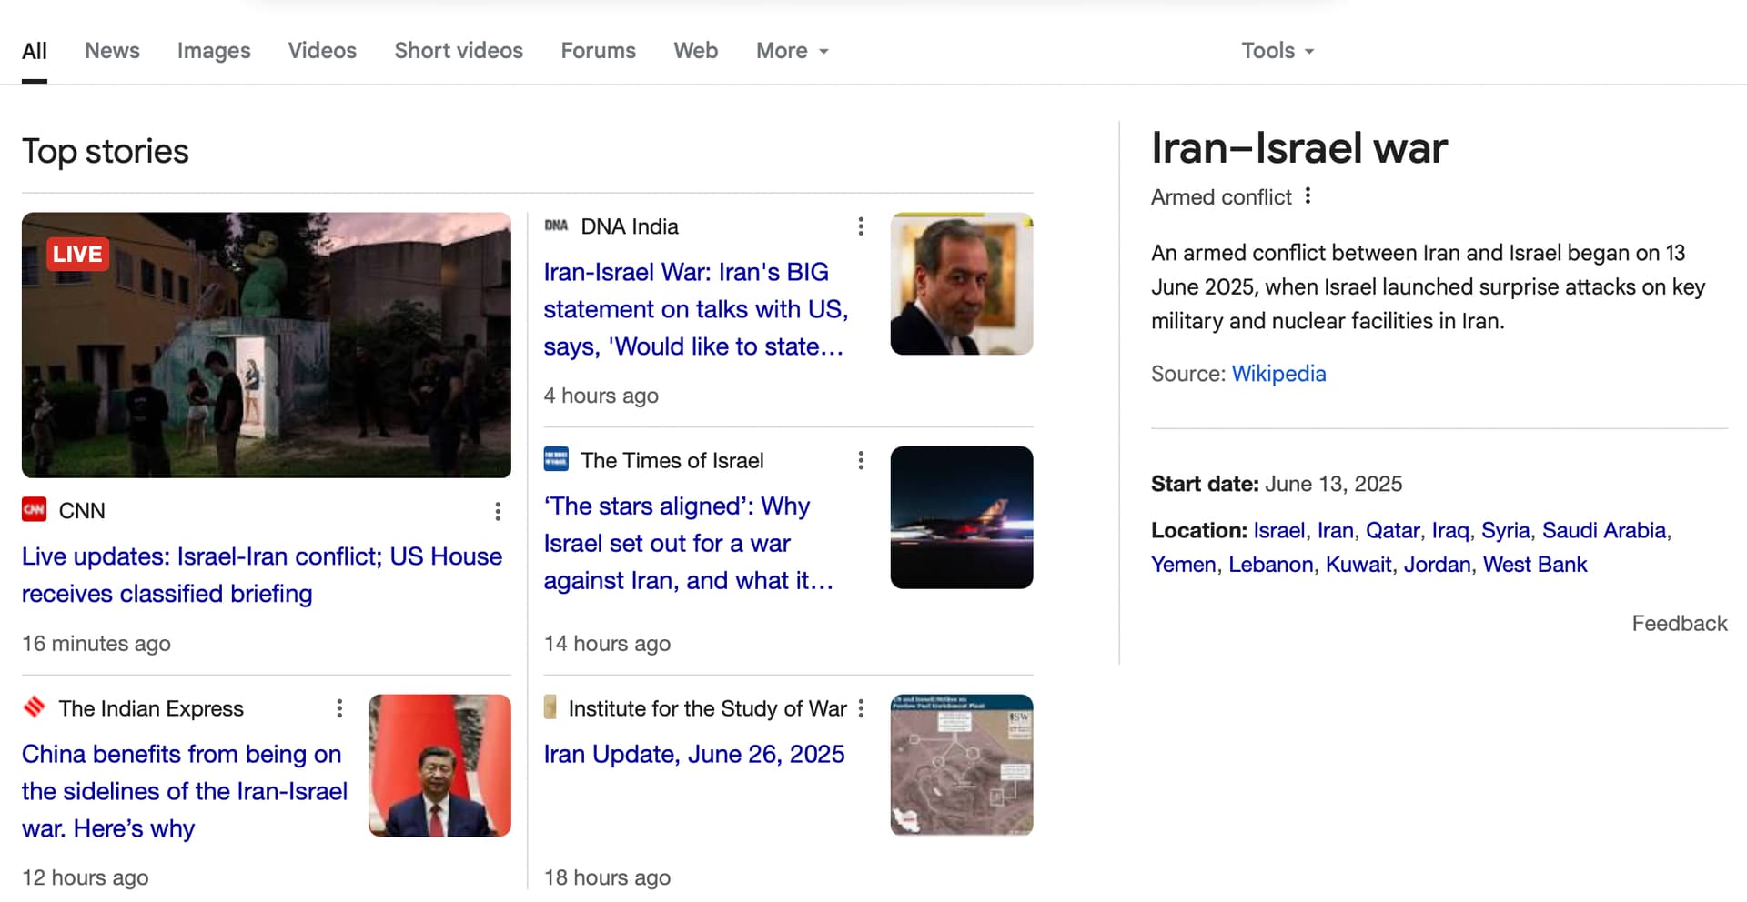Open options menu for Indian Express story
This screenshot has width=1747, height=902.
click(x=339, y=708)
